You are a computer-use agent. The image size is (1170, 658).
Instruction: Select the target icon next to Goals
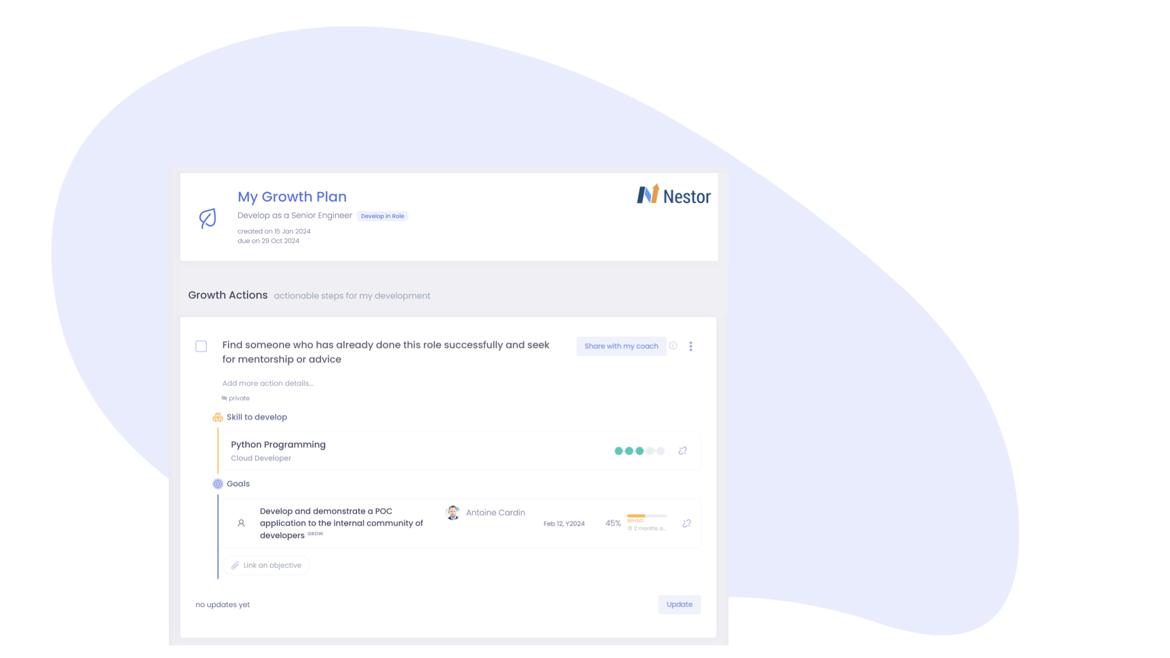[217, 483]
